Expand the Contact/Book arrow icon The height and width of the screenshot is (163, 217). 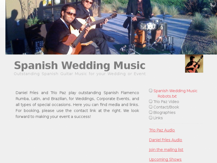(150, 107)
